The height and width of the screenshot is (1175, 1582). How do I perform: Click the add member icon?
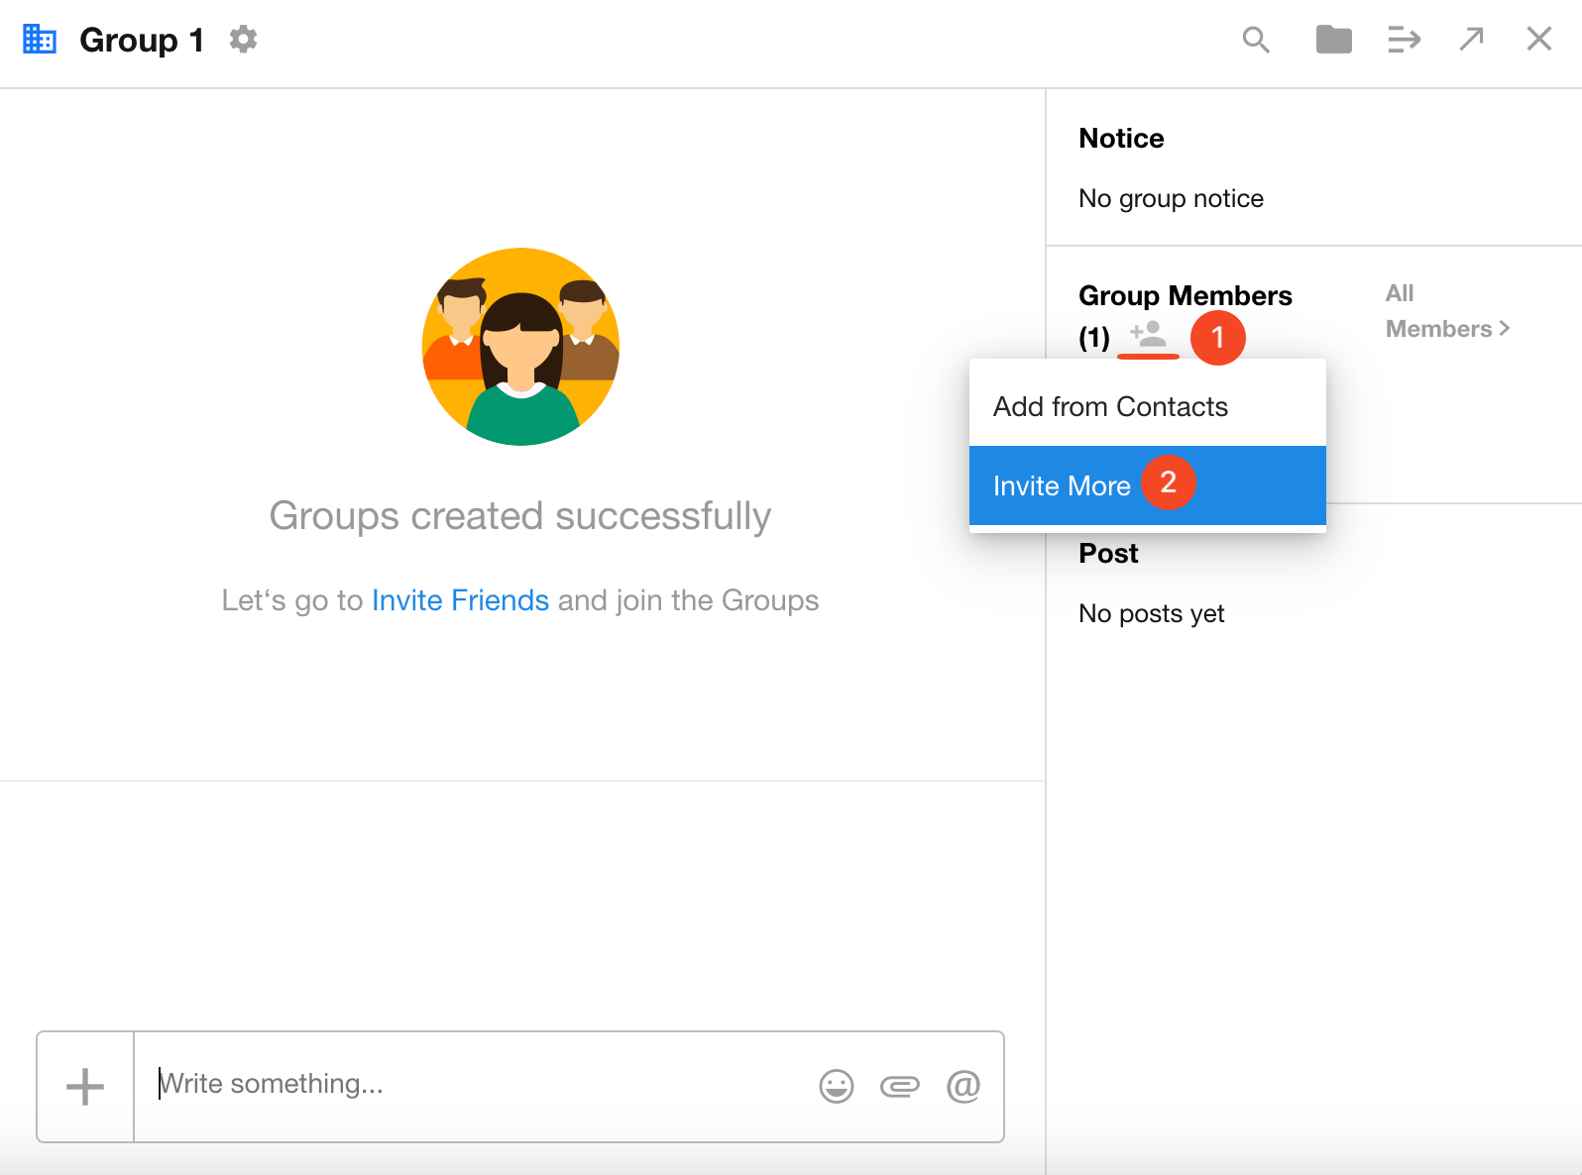1149,334
